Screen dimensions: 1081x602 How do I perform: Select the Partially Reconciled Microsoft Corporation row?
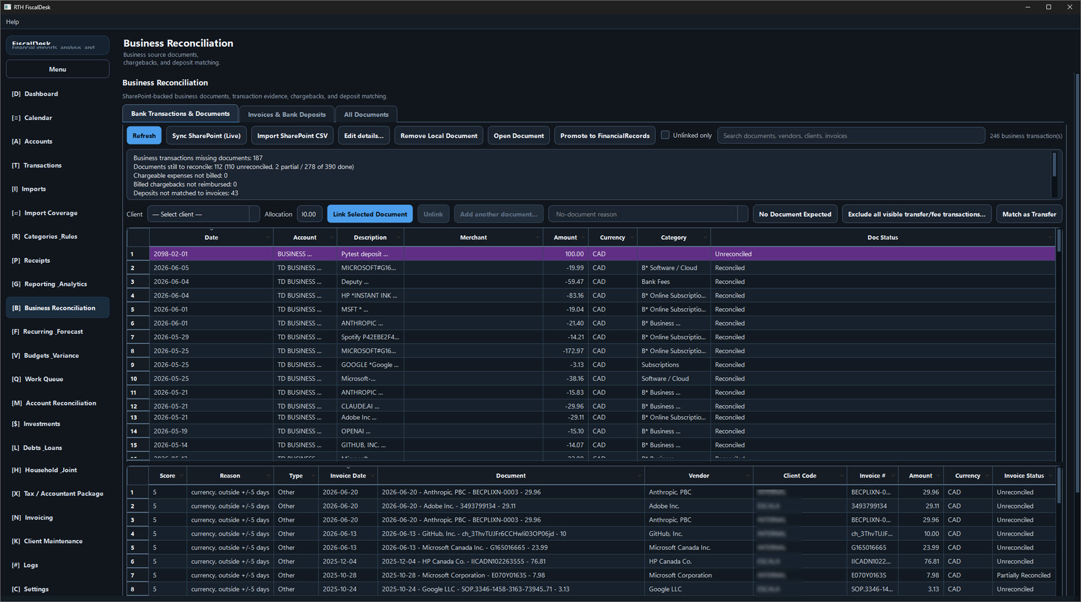coord(591,576)
